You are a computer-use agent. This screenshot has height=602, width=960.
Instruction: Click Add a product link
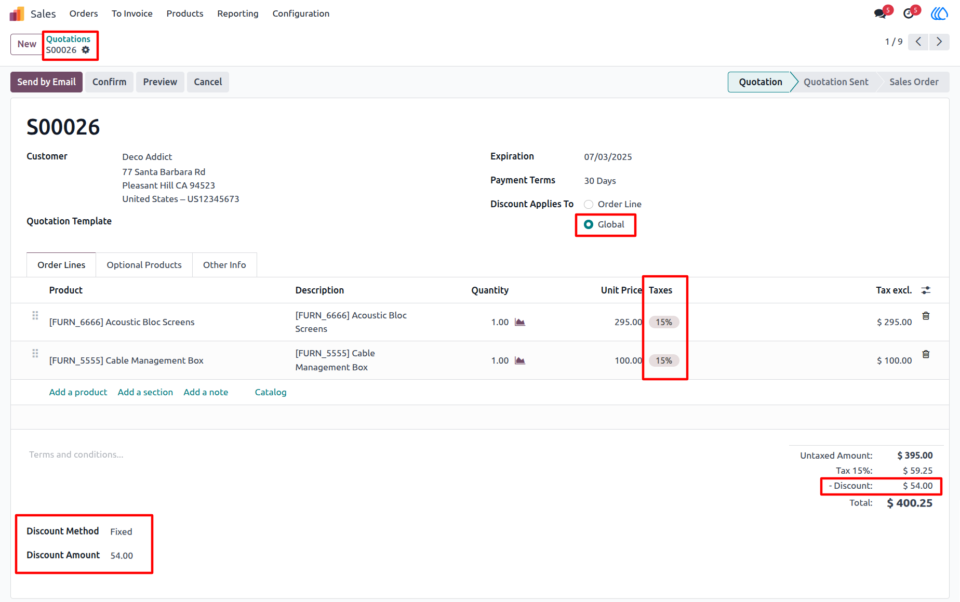(78, 392)
